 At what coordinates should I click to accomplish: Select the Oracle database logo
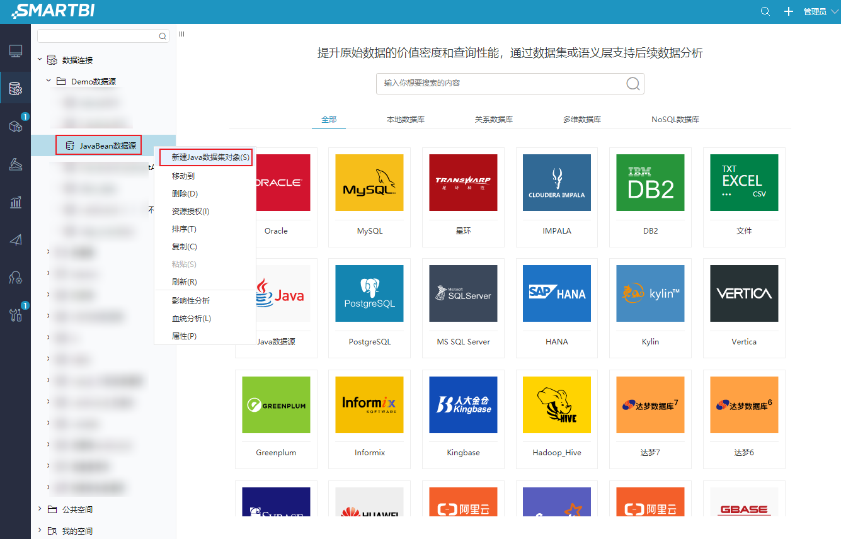(x=276, y=183)
